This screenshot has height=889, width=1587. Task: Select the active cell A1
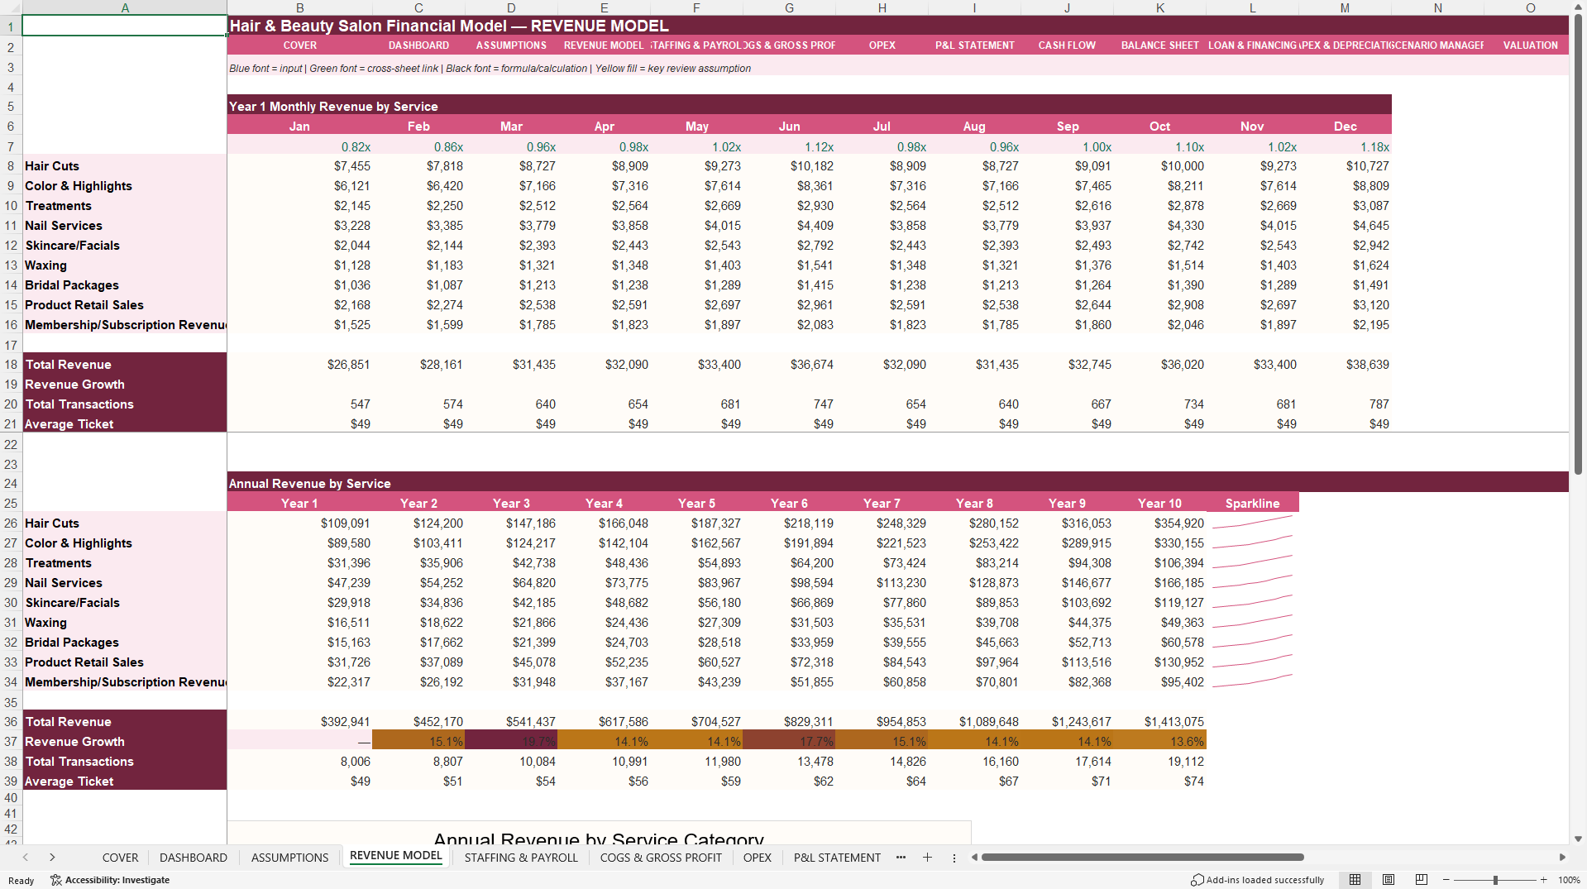125,26
